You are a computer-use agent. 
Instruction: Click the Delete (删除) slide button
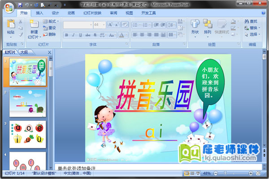click(x=50, y=34)
